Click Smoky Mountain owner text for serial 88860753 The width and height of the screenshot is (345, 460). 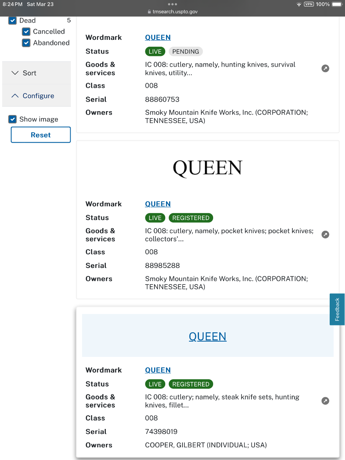pos(227,117)
